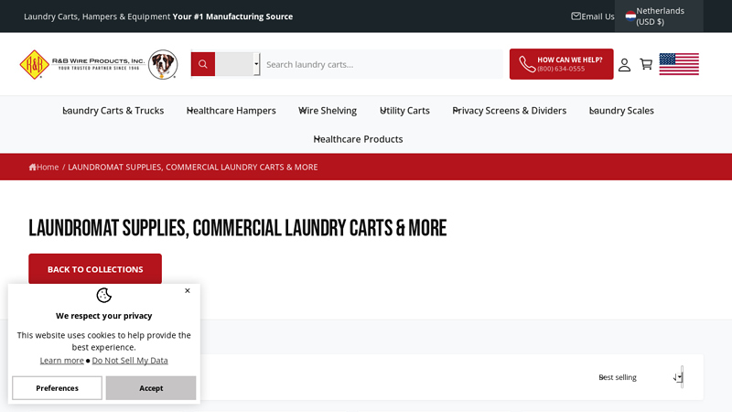Screen dimensions: 732x412
Task: Click the Email Us envelope link
Action: tap(593, 16)
